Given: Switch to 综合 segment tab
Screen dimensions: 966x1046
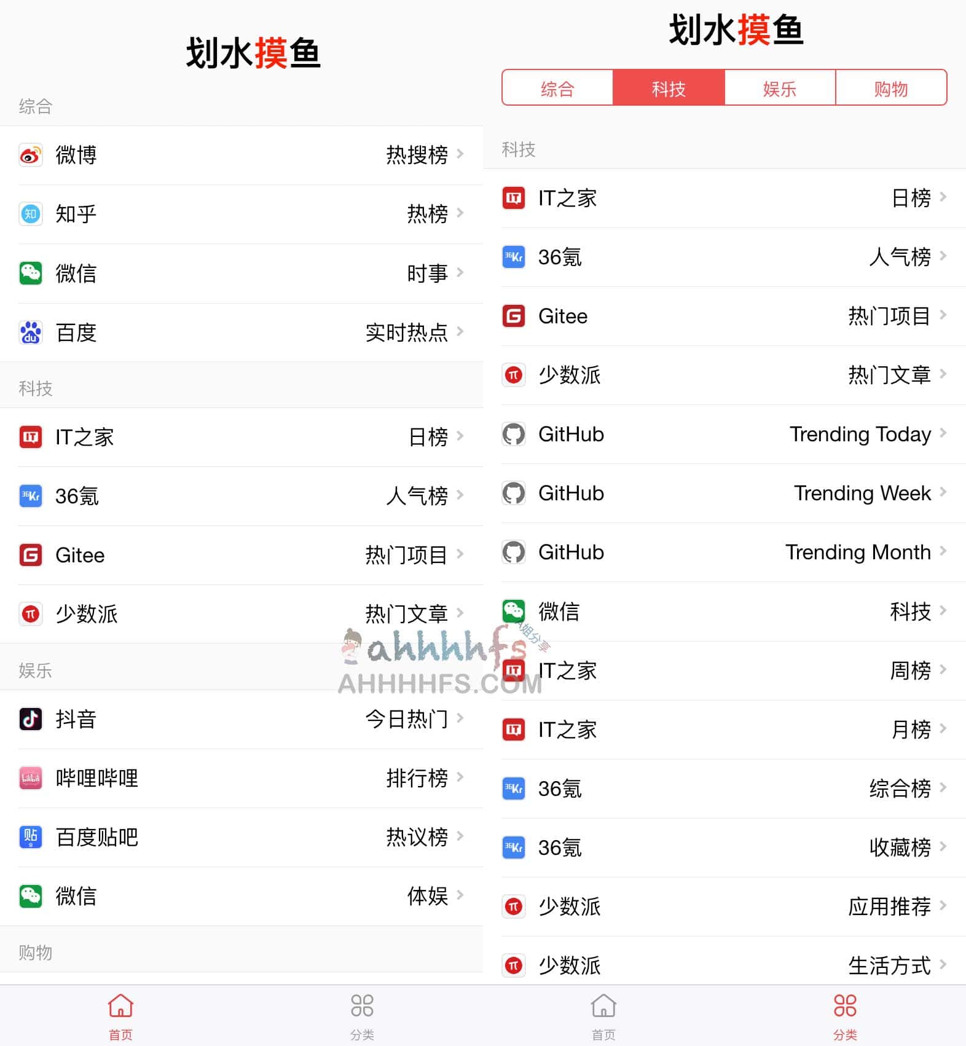Looking at the screenshot, I should point(557,88).
